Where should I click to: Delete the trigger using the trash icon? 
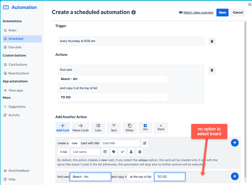[212, 41]
